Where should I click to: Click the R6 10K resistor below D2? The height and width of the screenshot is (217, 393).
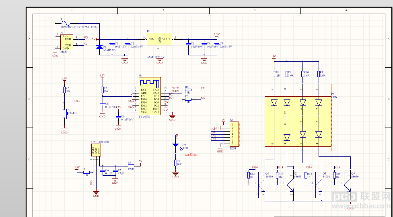click(x=176, y=163)
